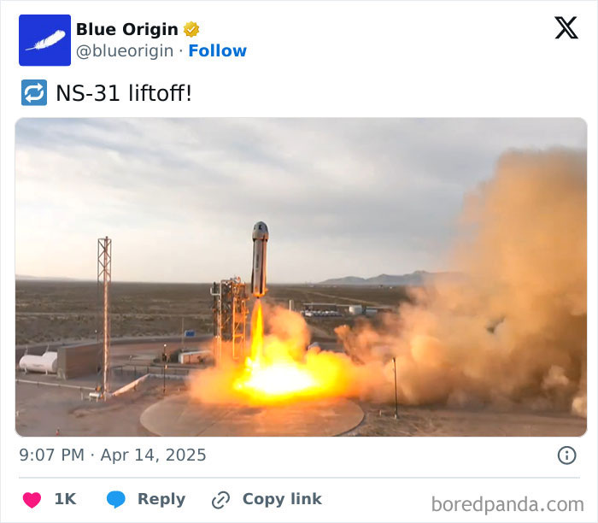Click the boredpanda.com watermark

coord(507,504)
